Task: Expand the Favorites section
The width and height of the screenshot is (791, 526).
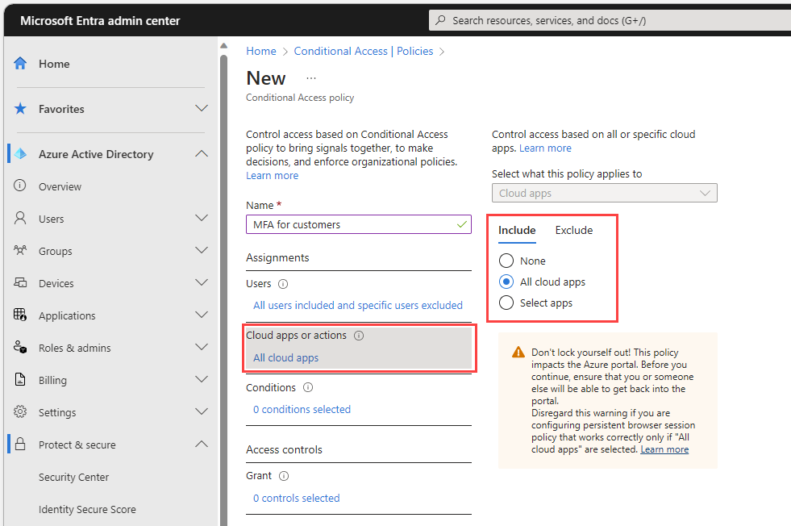Action: pyautogui.click(x=202, y=109)
